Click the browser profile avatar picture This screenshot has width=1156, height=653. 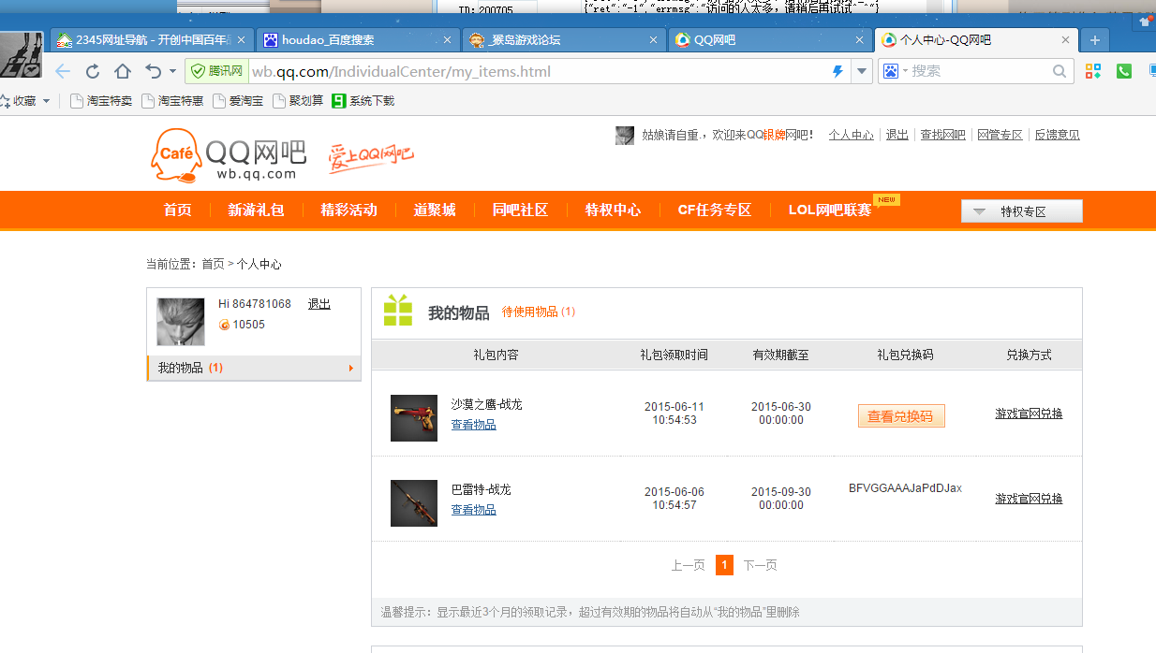pyautogui.click(x=22, y=54)
